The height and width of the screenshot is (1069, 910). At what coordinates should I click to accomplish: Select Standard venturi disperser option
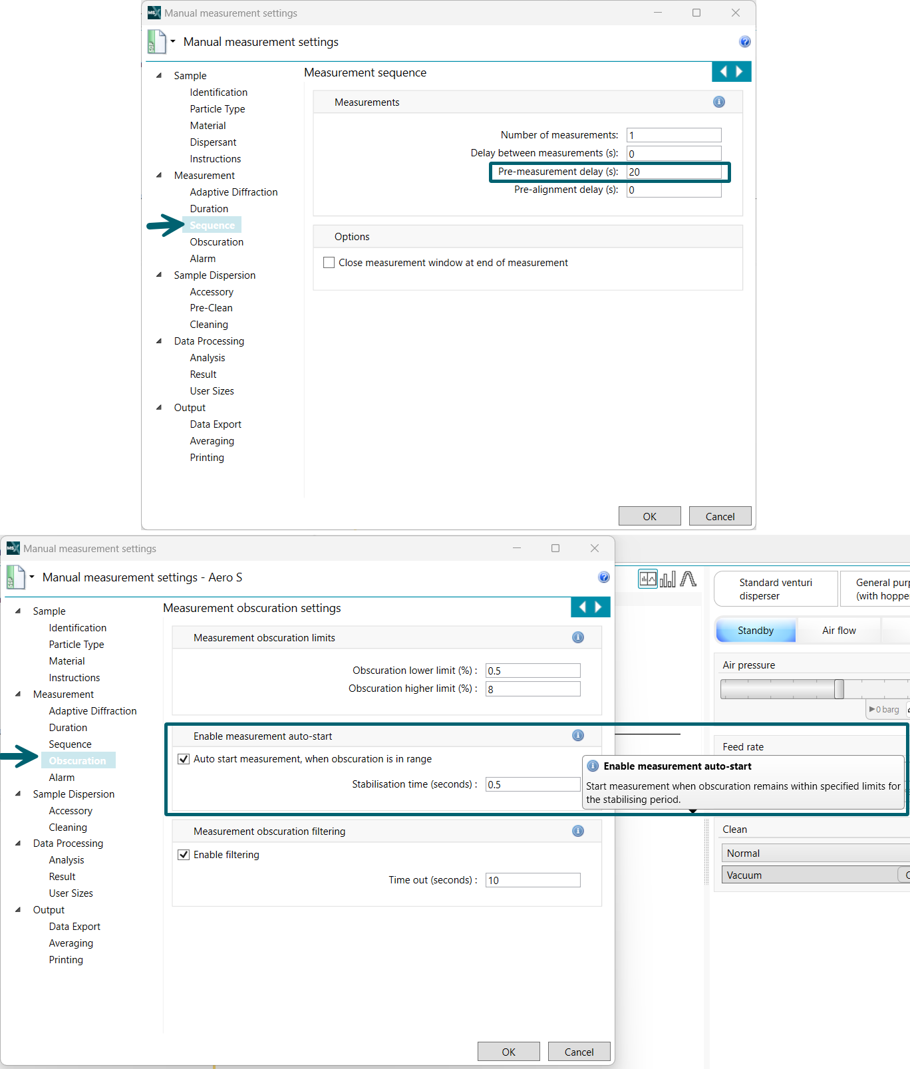coord(776,589)
